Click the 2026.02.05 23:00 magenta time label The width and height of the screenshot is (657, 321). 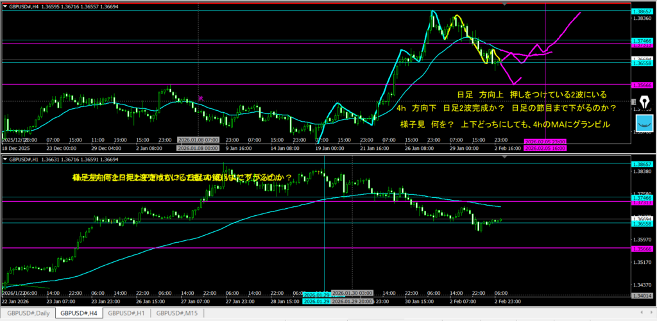click(x=544, y=142)
